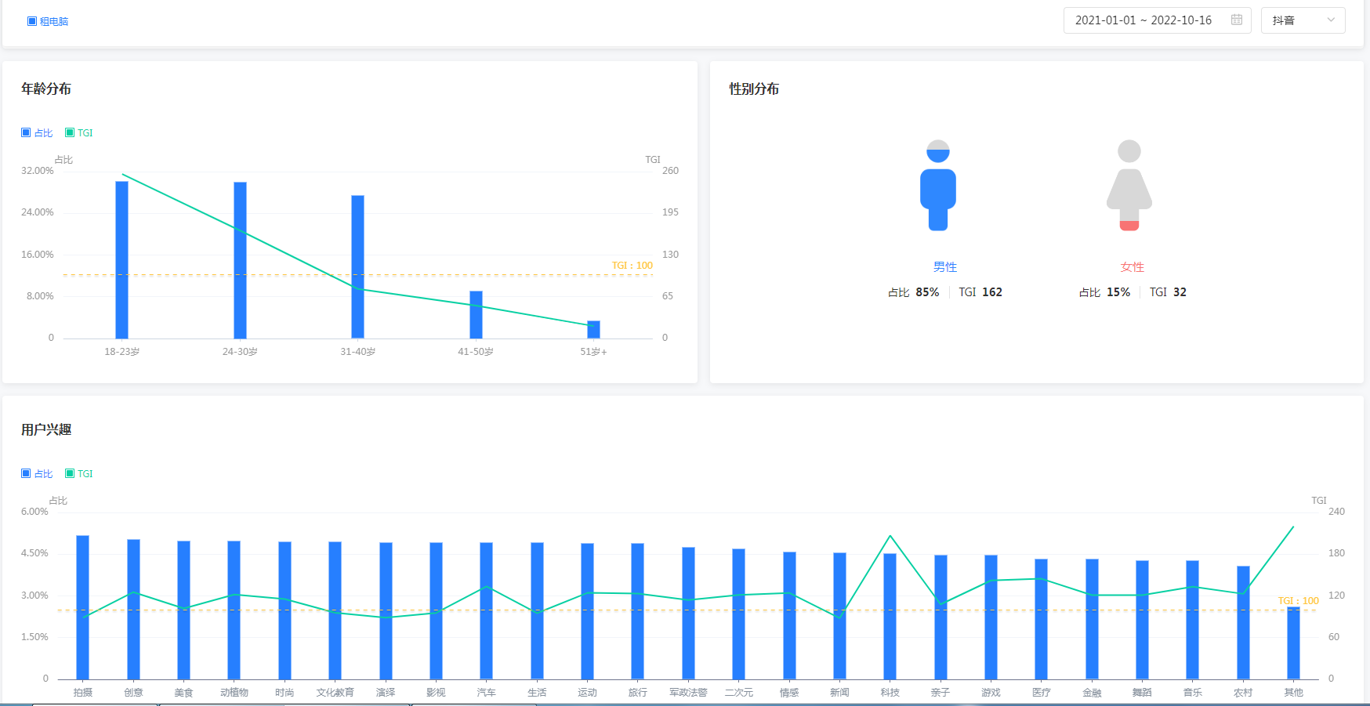This screenshot has height=706, width=1370.
Task: Toggle 占比 legend in 年龄分布 chart
Action: tap(37, 133)
